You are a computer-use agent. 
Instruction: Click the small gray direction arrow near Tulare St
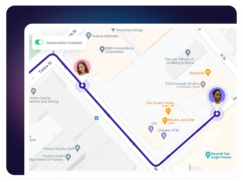(33, 78)
